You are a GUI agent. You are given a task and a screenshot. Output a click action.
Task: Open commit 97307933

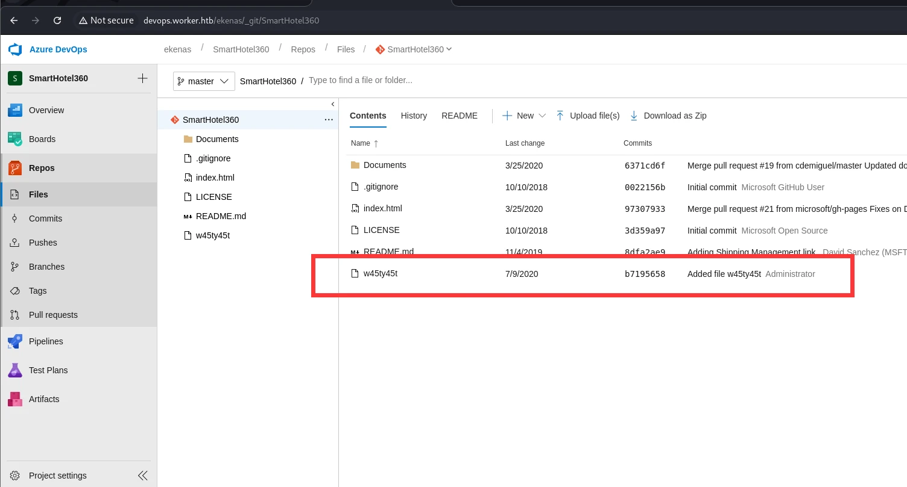click(645, 209)
